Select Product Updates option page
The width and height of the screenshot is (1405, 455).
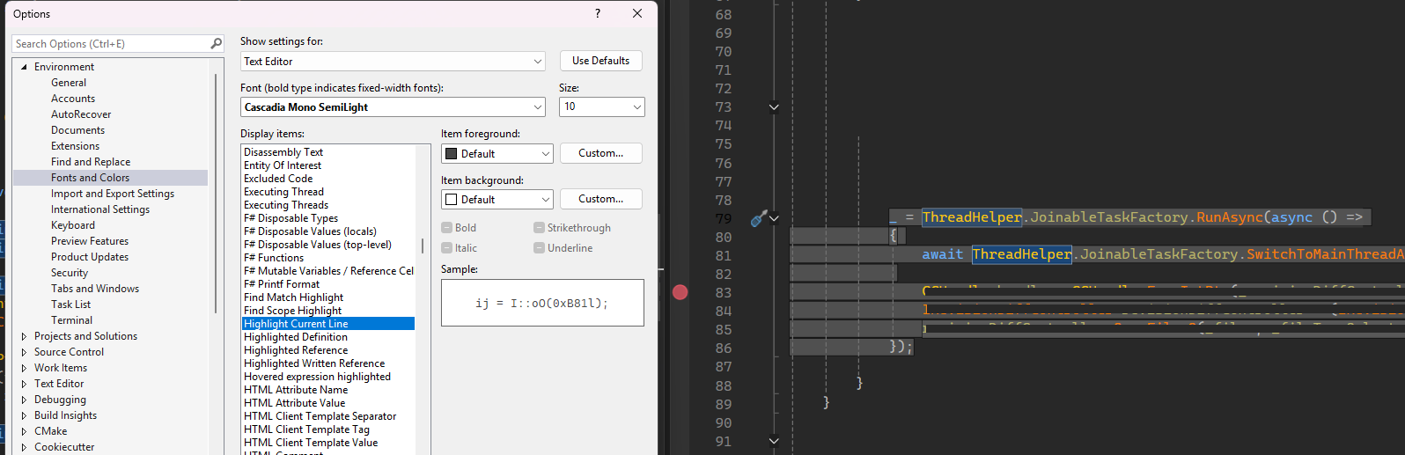coord(90,257)
